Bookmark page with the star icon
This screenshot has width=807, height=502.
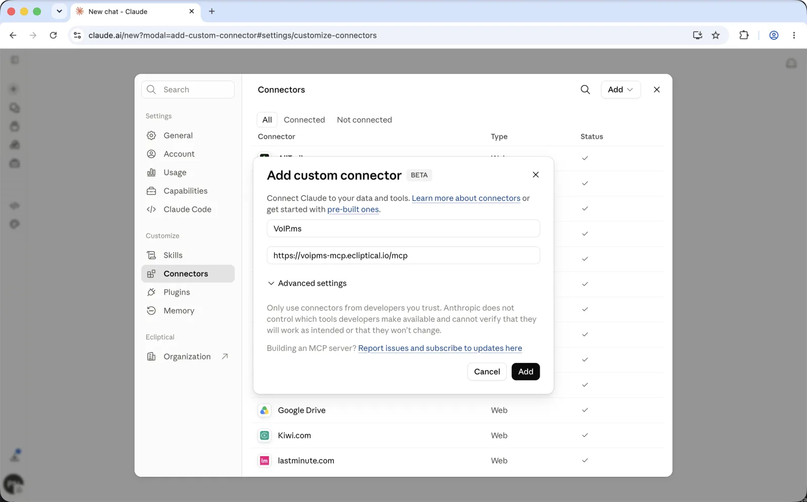[x=716, y=35]
